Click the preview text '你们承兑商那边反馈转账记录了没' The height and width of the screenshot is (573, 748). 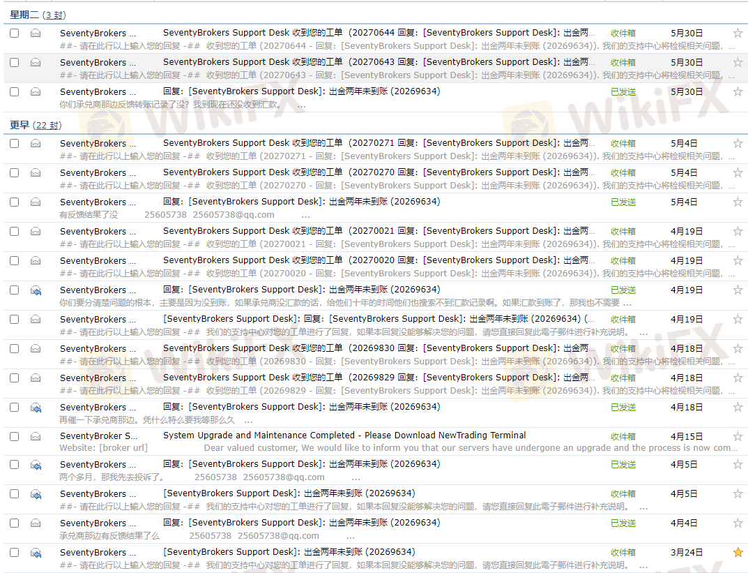(170, 105)
